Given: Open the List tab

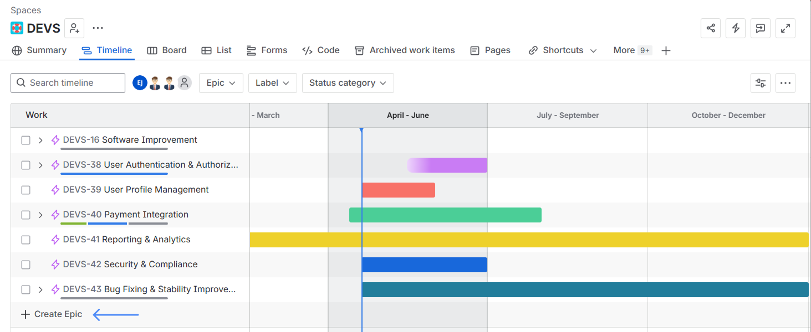Looking at the screenshot, I should tap(217, 50).
